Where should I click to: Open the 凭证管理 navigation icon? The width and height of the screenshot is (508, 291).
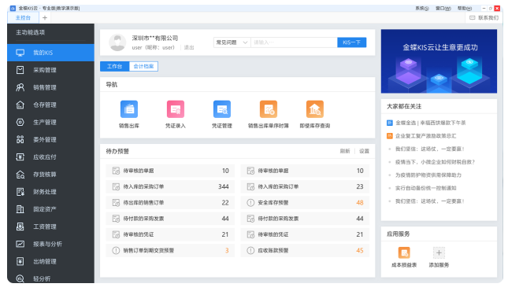pyautogui.click(x=222, y=109)
